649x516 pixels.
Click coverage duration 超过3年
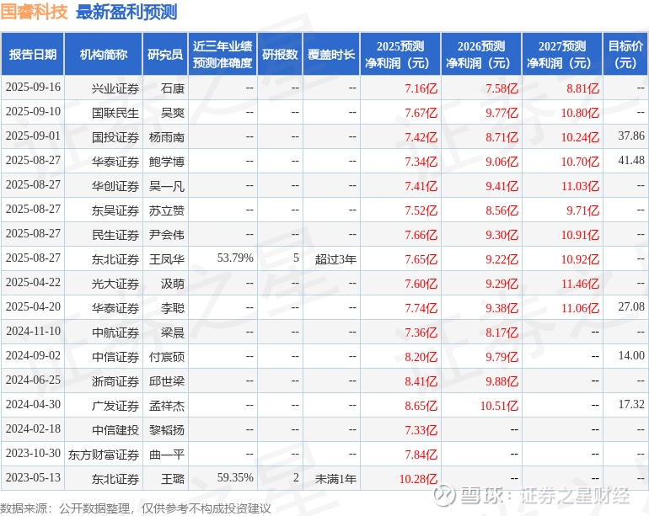(x=335, y=259)
